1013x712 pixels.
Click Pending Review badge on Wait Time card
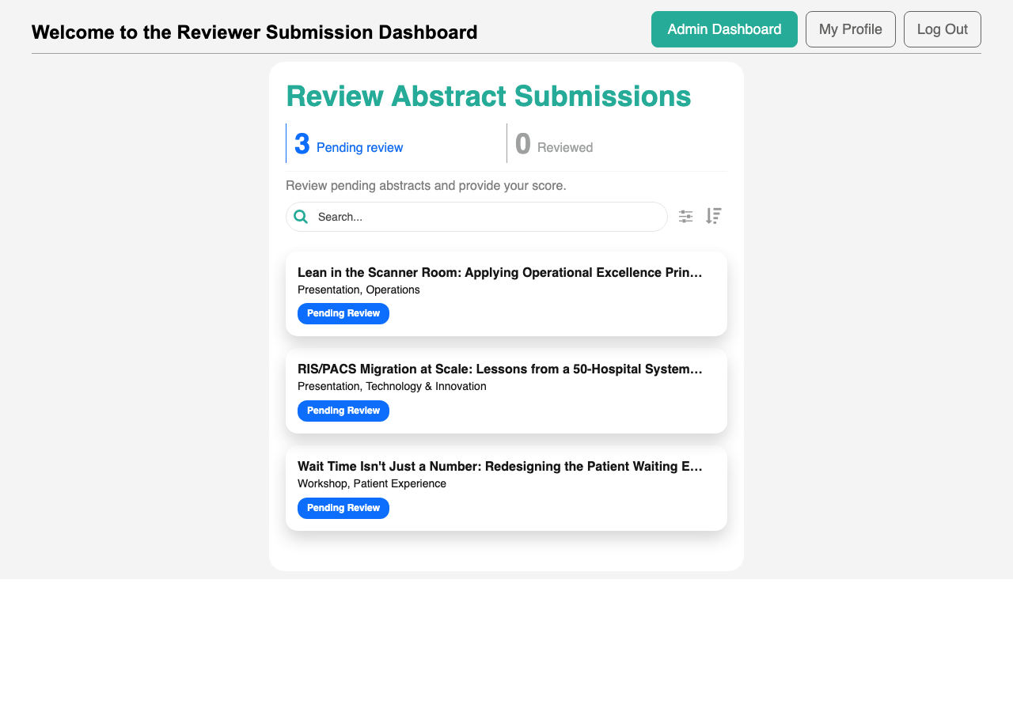(343, 508)
